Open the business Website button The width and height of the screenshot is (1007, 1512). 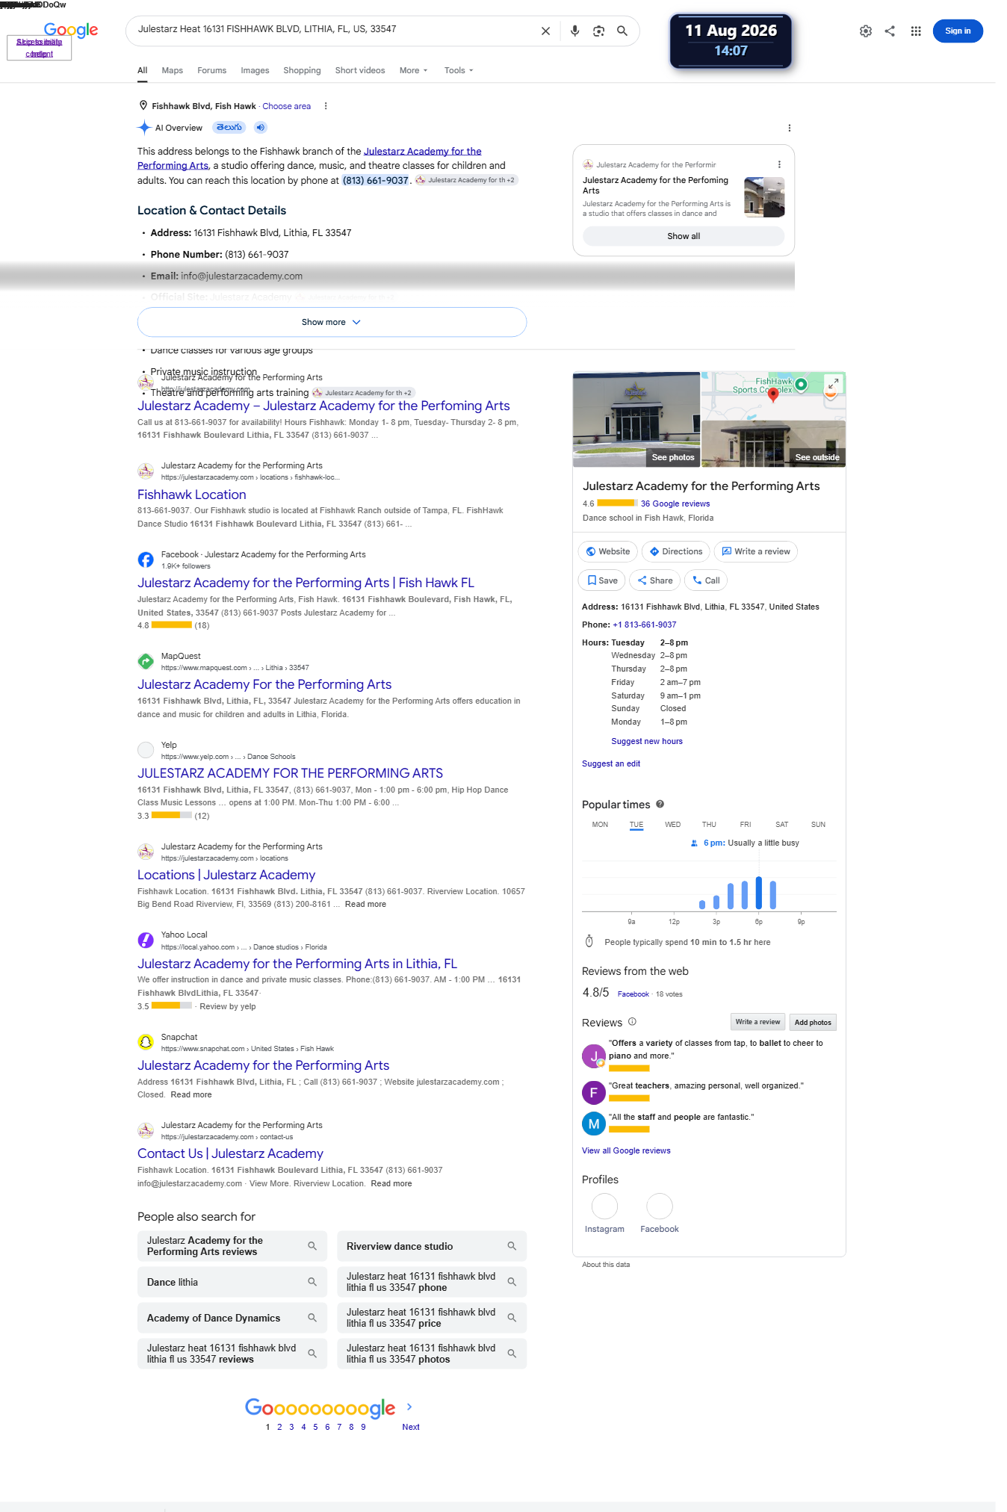[x=607, y=551]
